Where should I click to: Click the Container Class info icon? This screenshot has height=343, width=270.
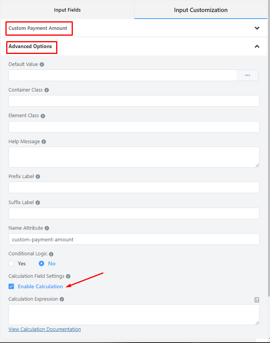coord(46,90)
